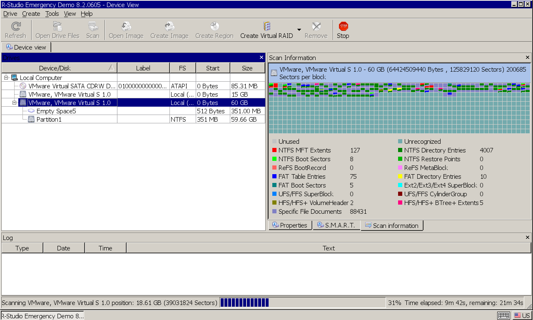The height and width of the screenshot is (320, 533).
Task: Close the Drives panel
Action: pos(262,57)
